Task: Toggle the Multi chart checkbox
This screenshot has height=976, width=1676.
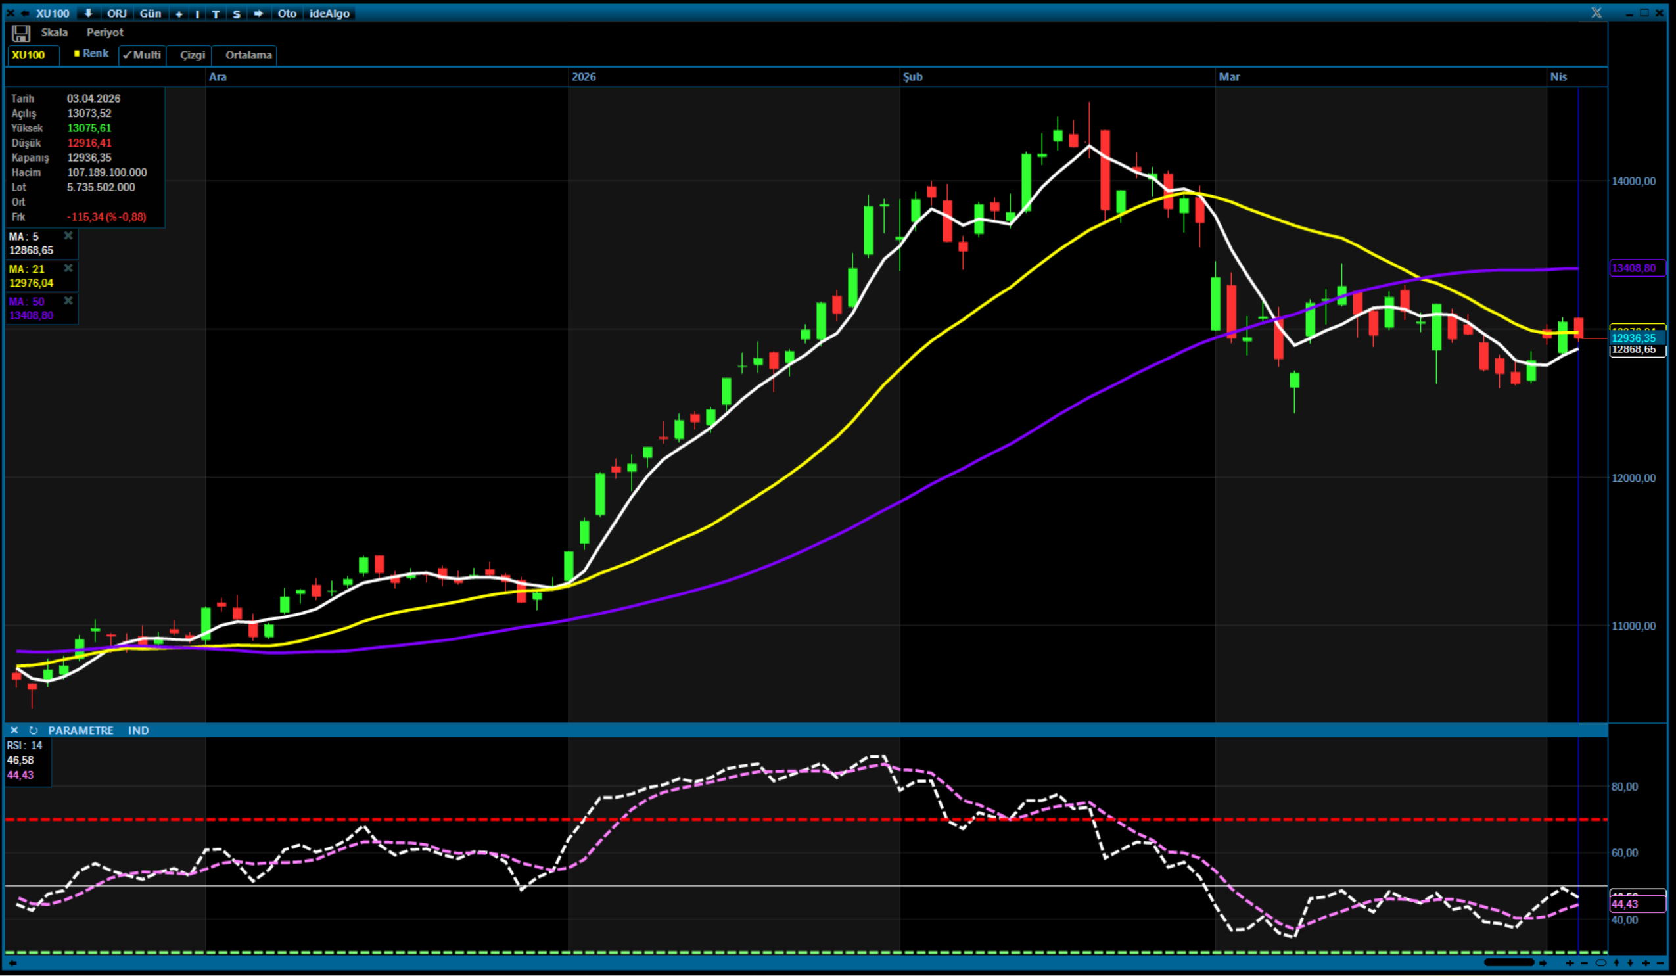Action: click(x=142, y=56)
